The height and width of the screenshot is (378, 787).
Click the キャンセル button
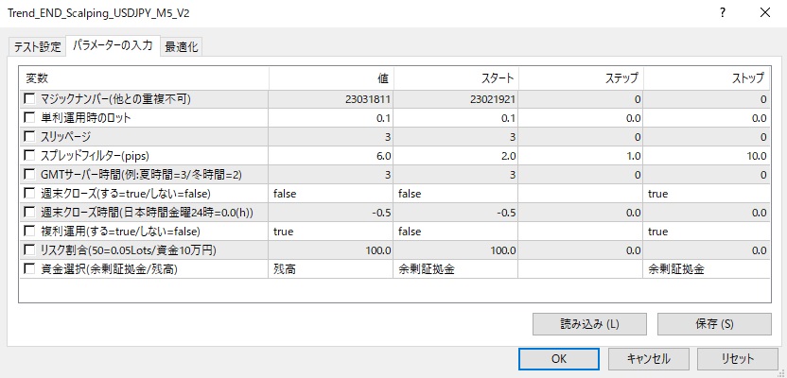tap(648, 359)
